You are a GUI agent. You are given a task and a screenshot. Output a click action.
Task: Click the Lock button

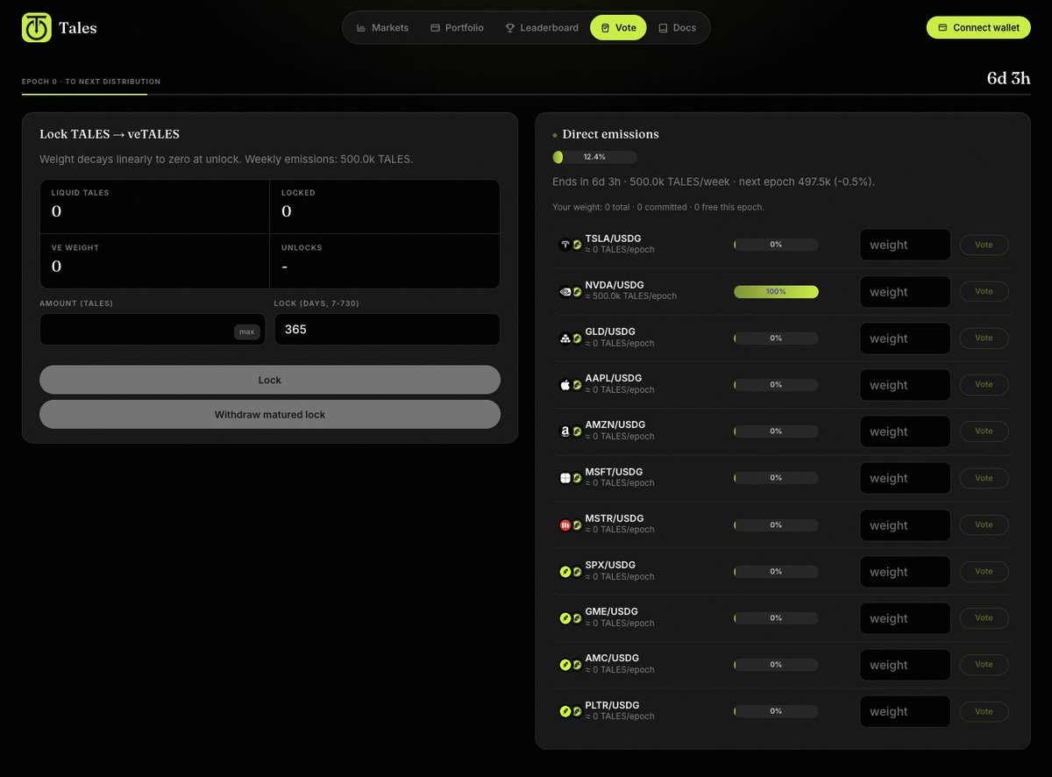(x=270, y=380)
